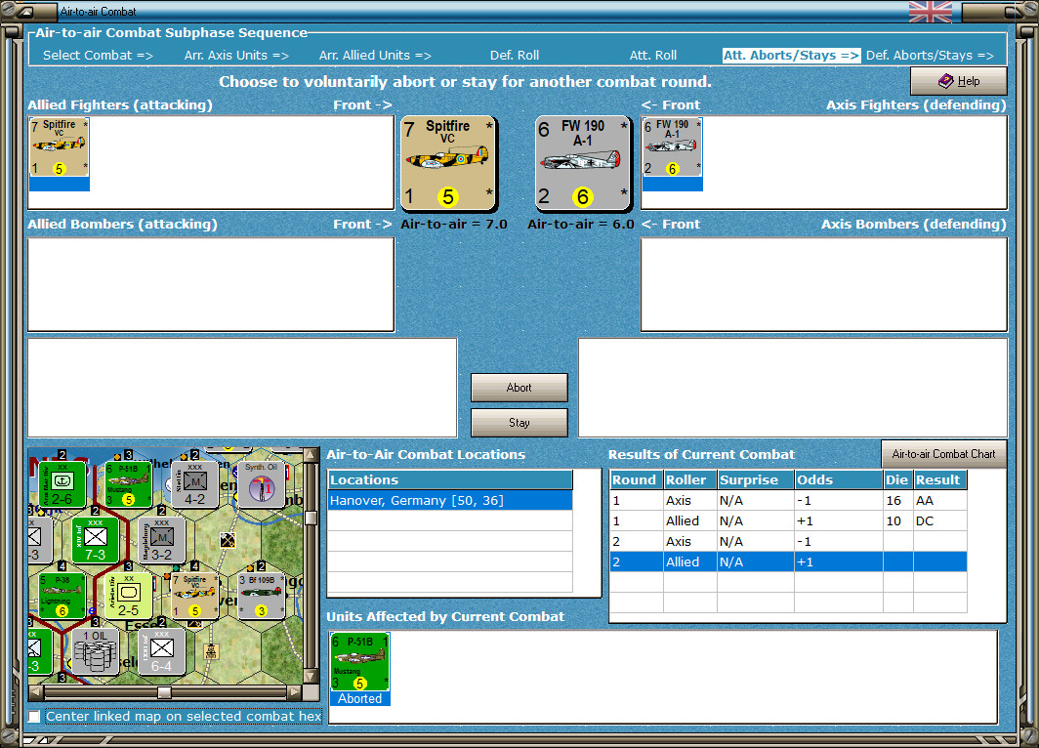Click the P-38 Lightning counter on the map
This screenshot has height=748, width=1039.
coord(62,597)
